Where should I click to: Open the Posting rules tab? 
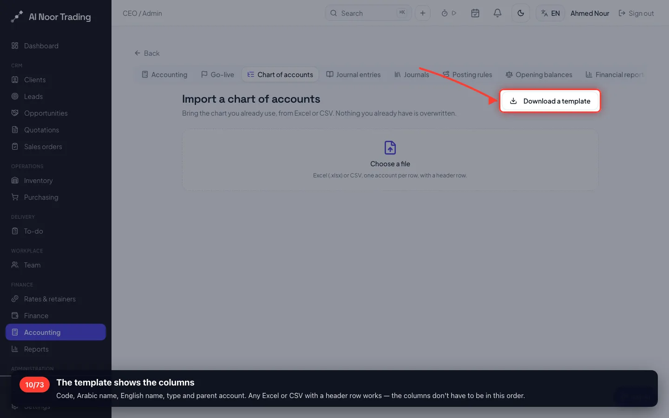pos(467,74)
